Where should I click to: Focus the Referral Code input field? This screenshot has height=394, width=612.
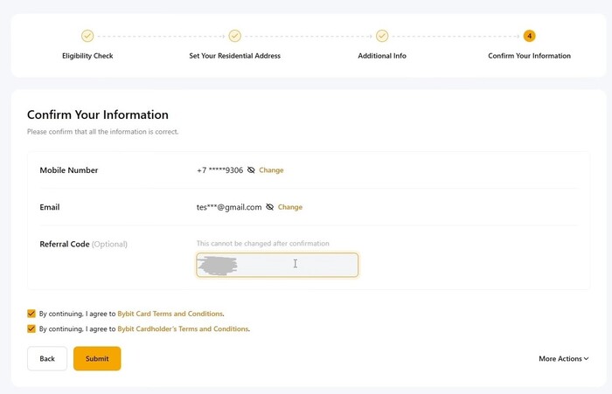(277, 265)
